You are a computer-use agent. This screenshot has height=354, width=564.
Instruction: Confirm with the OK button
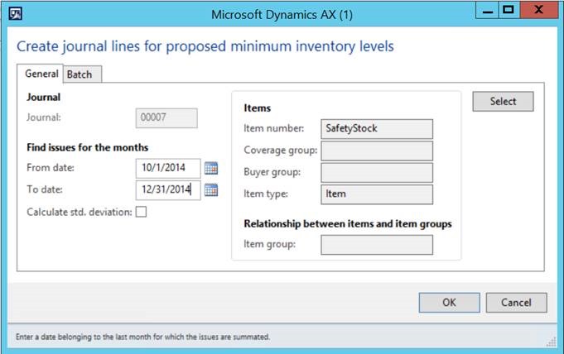pos(449,302)
